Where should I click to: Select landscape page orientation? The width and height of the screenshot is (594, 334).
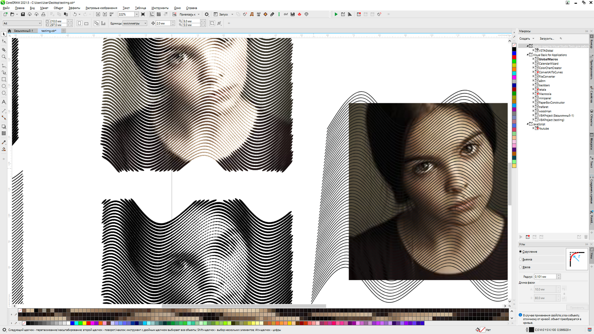click(x=86, y=23)
